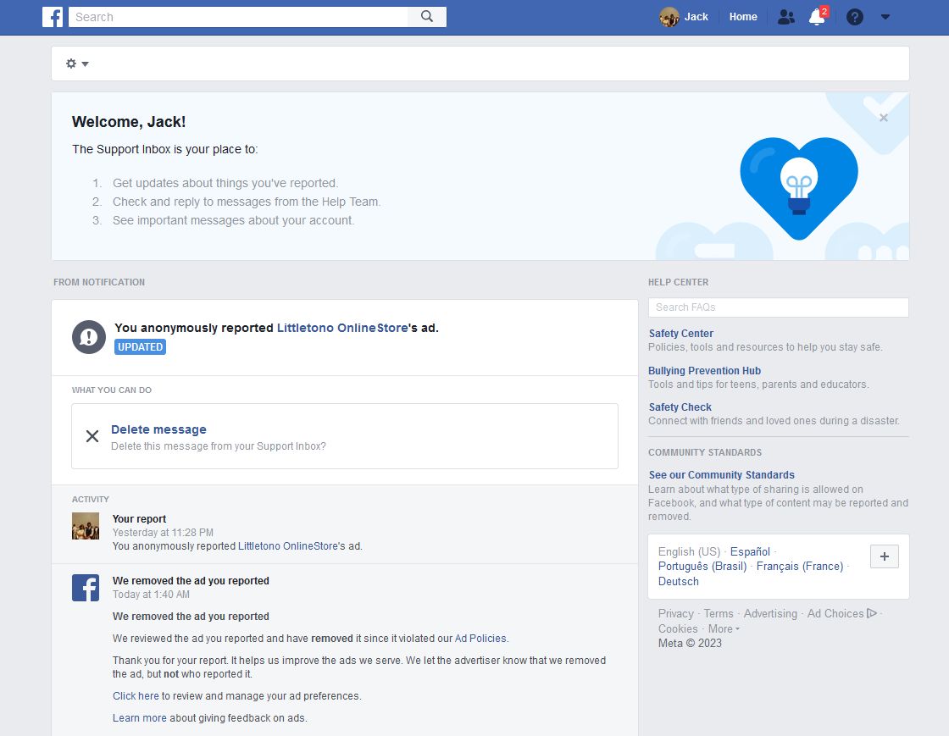Go to Home in the top bar
The image size is (949, 736).
tap(743, 17)
